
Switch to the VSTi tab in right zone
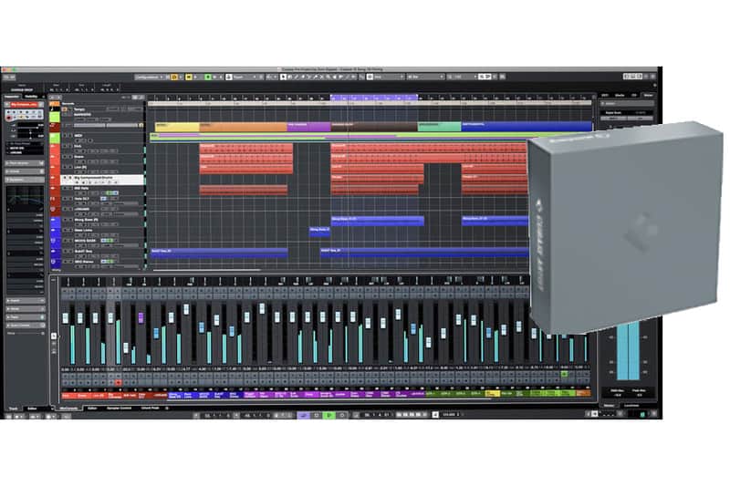(x=605, y=96)
